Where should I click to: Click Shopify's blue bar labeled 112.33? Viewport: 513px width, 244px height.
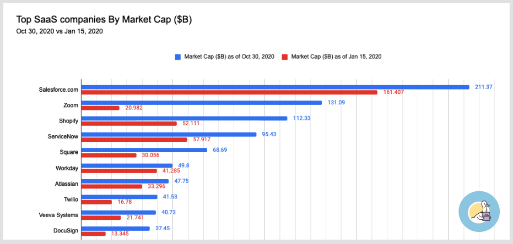point(184,118)
